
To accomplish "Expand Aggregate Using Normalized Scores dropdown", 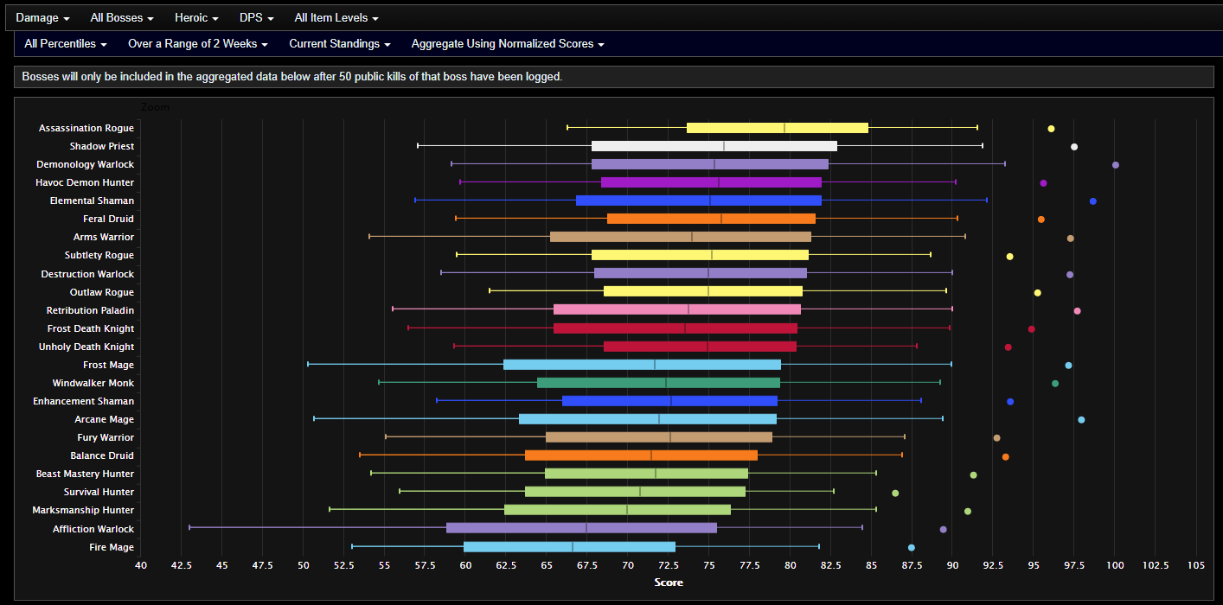I will pyautogui.click(x=507, y=43).
